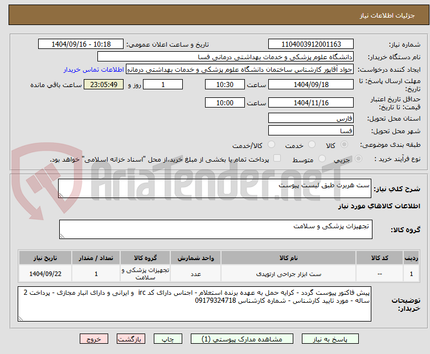The height and width of the screenshot is (354, 430).
Task: Click the بازگشت back button
Action: 131,339
